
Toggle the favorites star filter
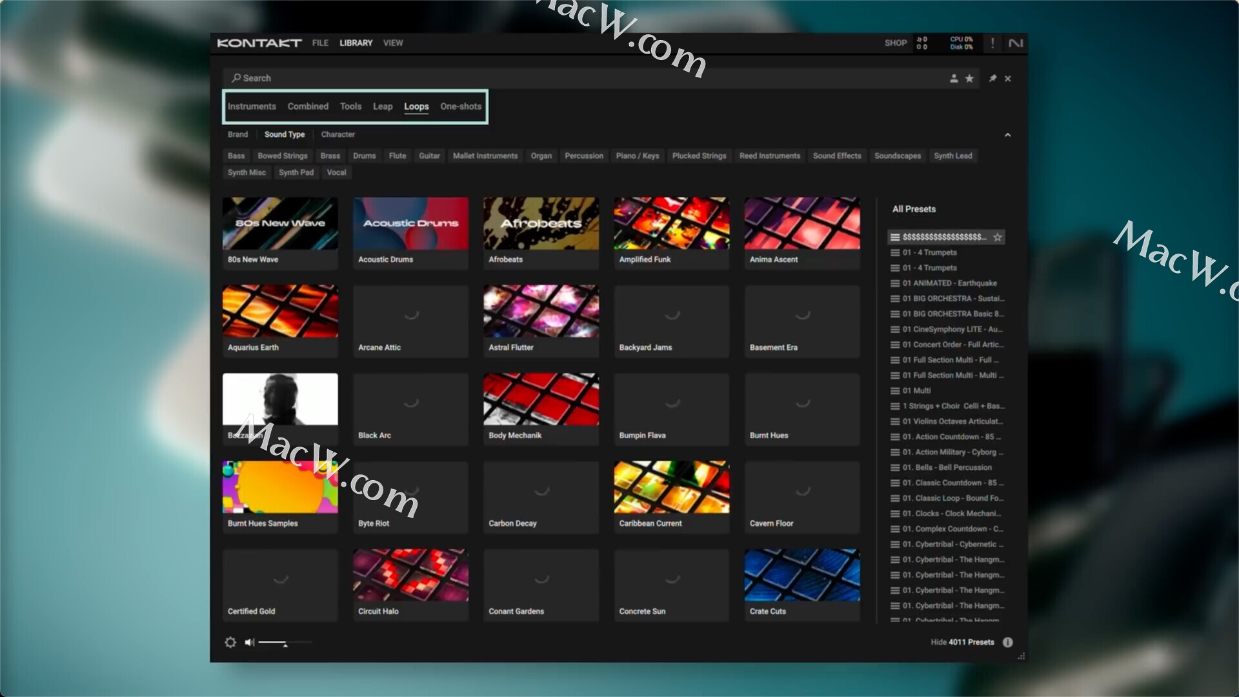coord(969,78)
